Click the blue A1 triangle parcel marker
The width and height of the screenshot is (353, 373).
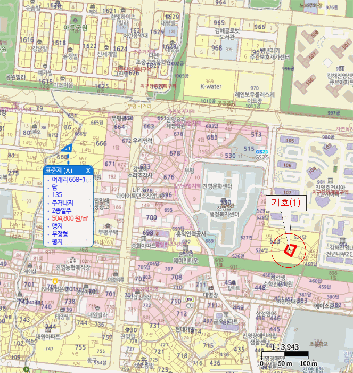67,148
